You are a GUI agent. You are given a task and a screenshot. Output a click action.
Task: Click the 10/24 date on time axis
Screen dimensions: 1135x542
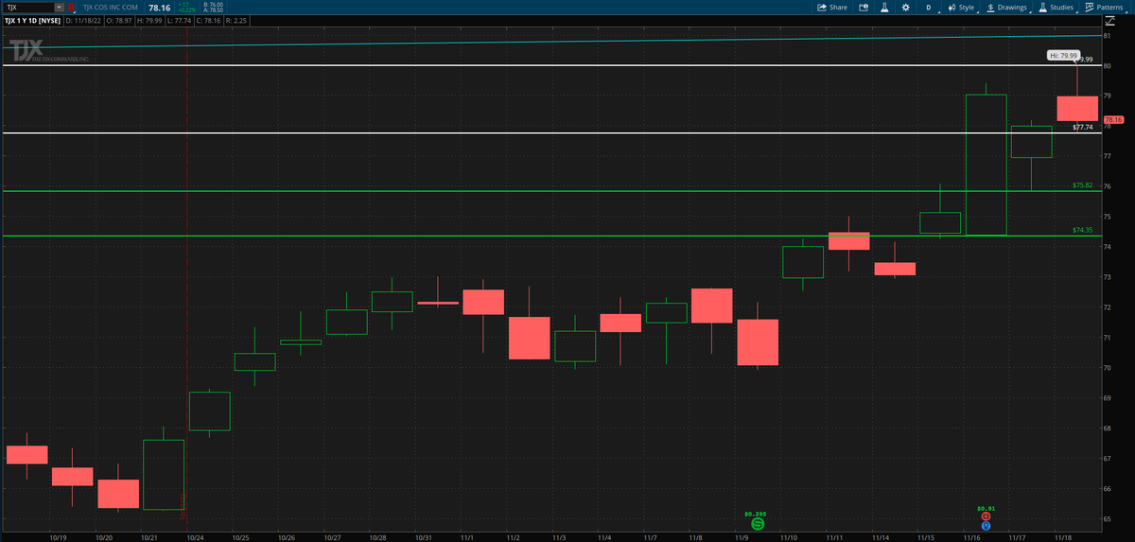pos(197,536)
